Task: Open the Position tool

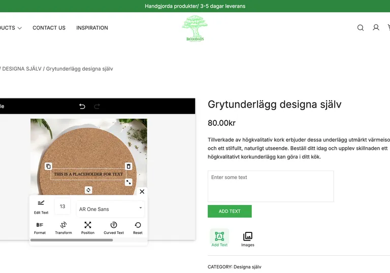Action: pos(88,228)
